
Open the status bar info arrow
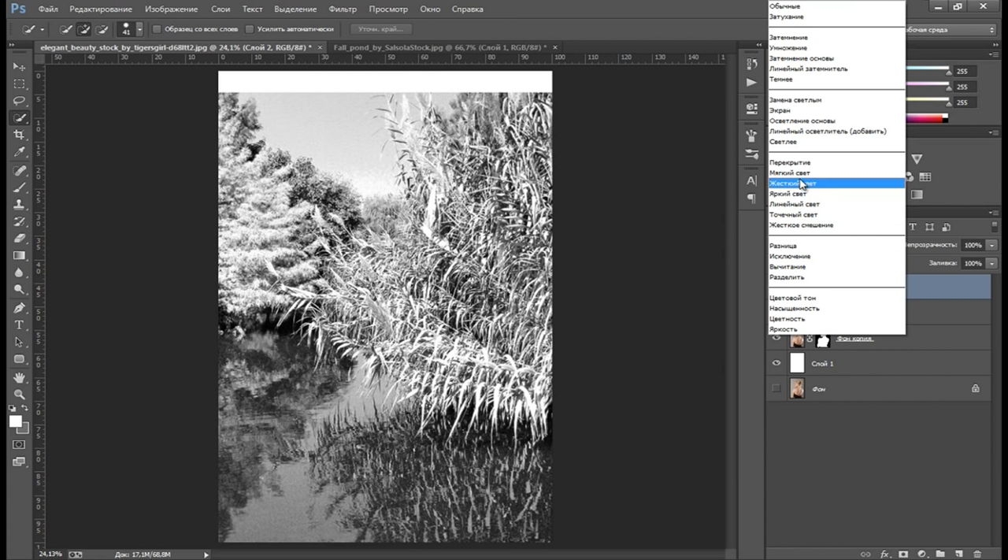206,554
